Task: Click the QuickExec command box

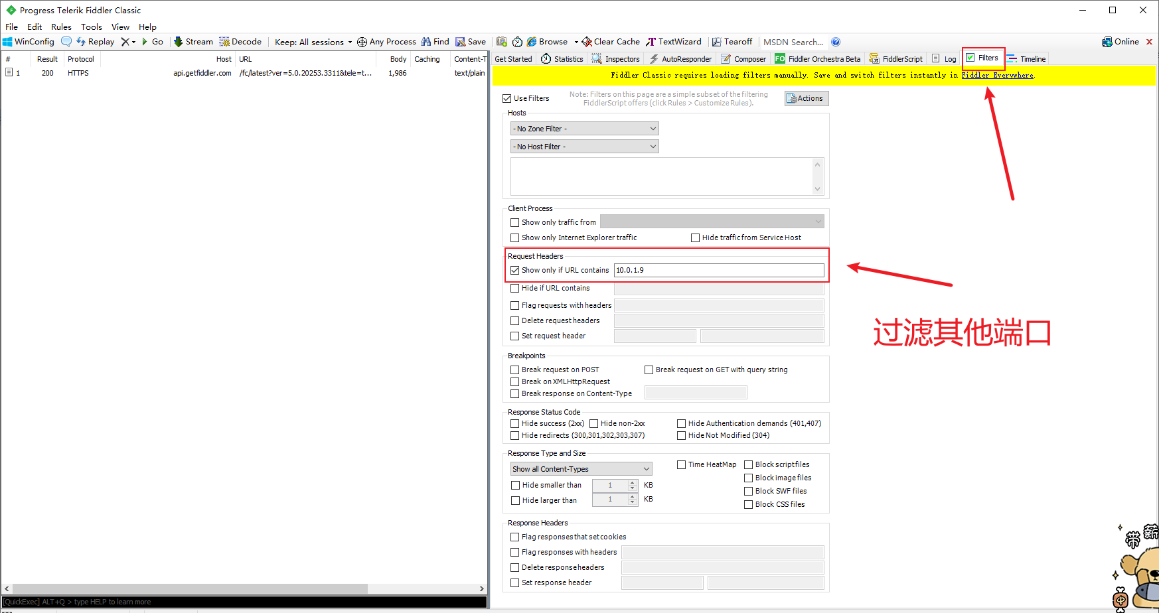Action: [x=244, y=602]
